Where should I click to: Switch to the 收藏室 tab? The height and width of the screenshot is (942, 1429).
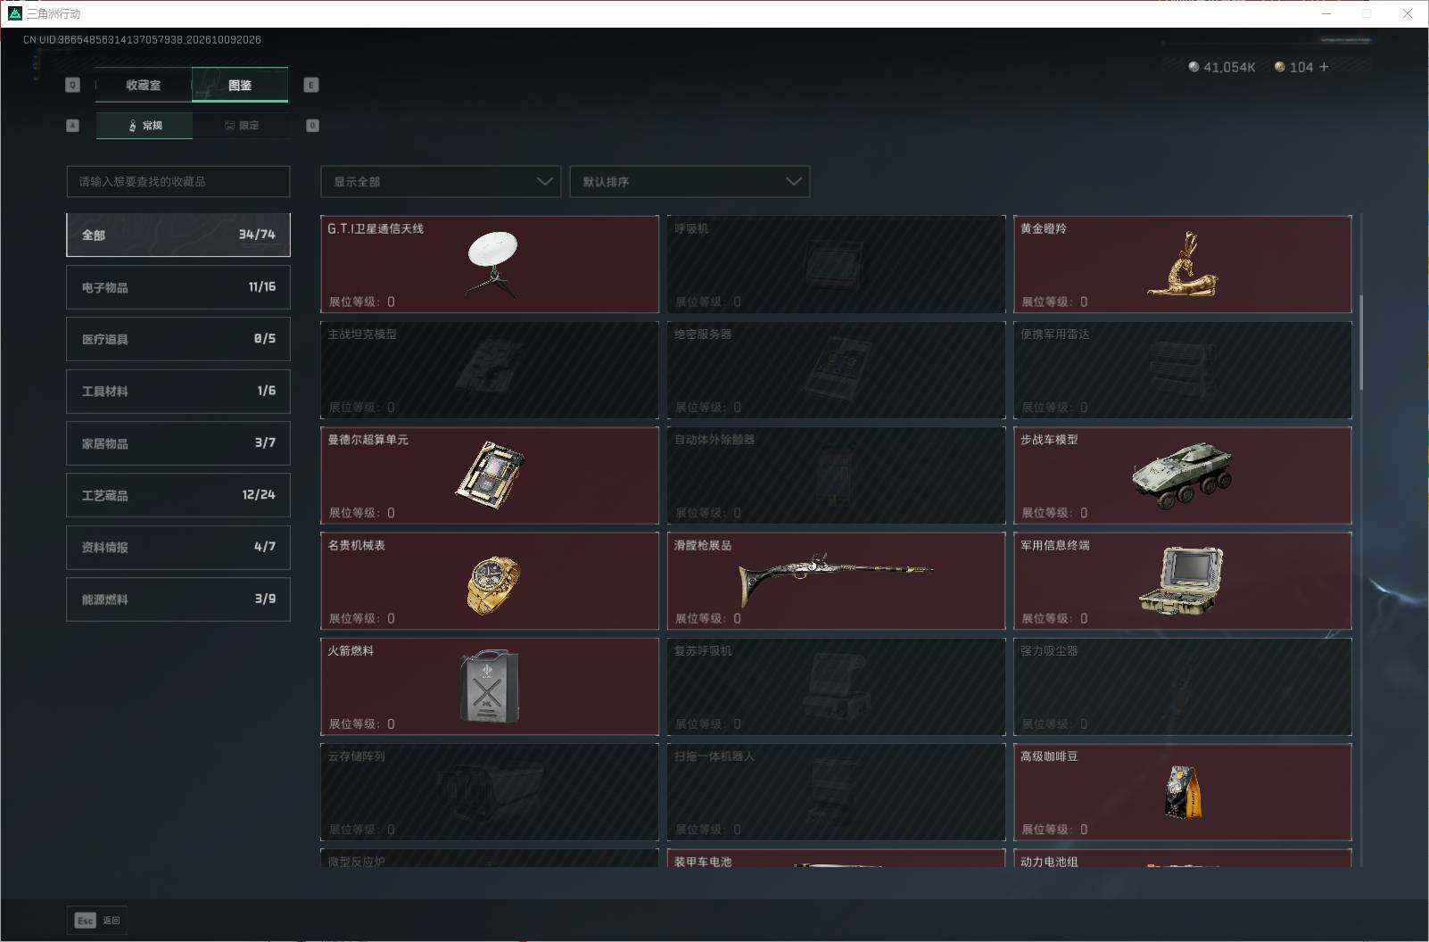[144, 85]
